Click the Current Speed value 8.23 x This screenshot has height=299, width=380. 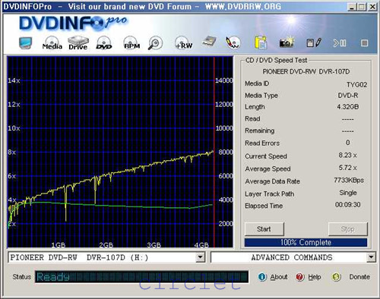tap(348, 155)
